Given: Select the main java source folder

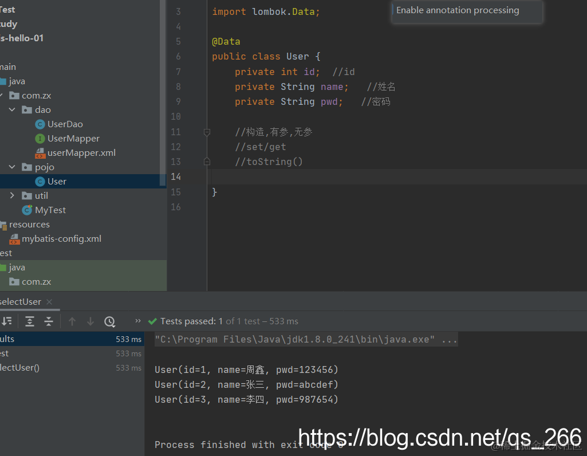Looking at the screenshot, I should click(x=17, y=81).
